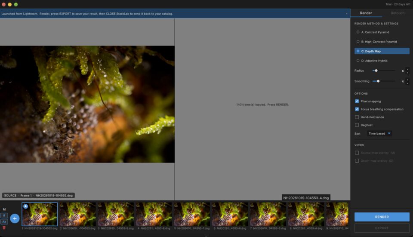This screenshot has width=413, height=237.
Task: Select the partially visible frame 9 thumbnail
Action: click(337, 214)
